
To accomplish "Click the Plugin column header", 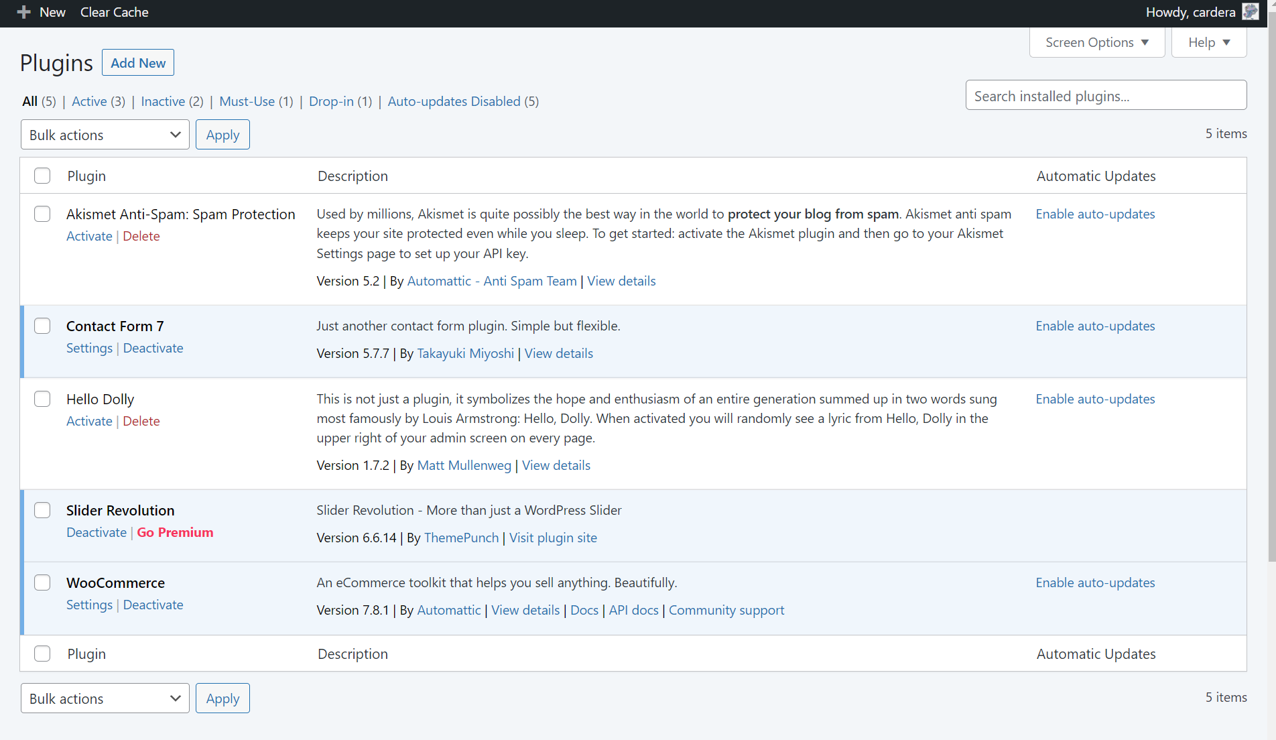I will (86, 176).
